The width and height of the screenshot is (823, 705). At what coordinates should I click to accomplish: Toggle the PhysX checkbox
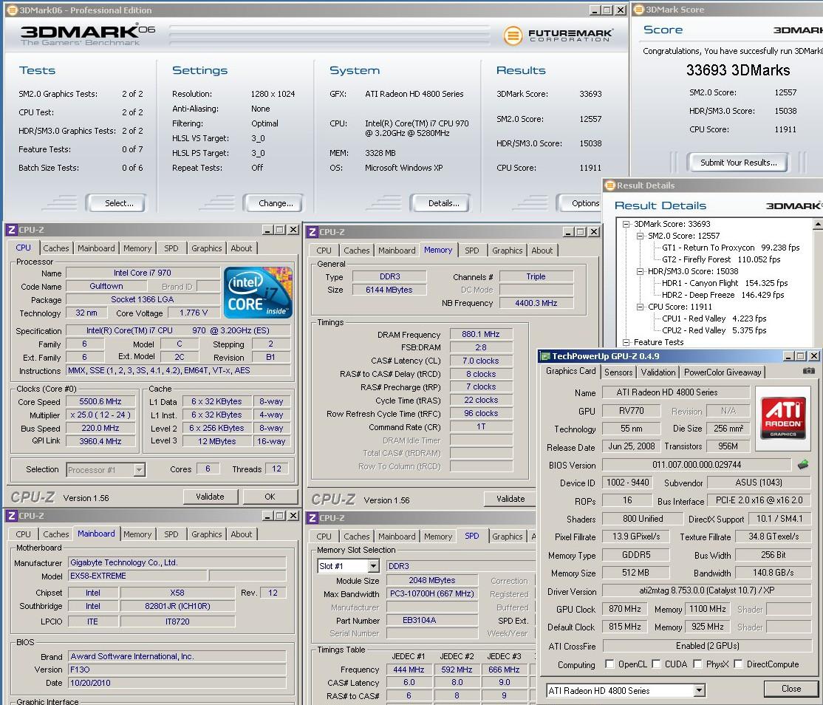pos(697,664)
